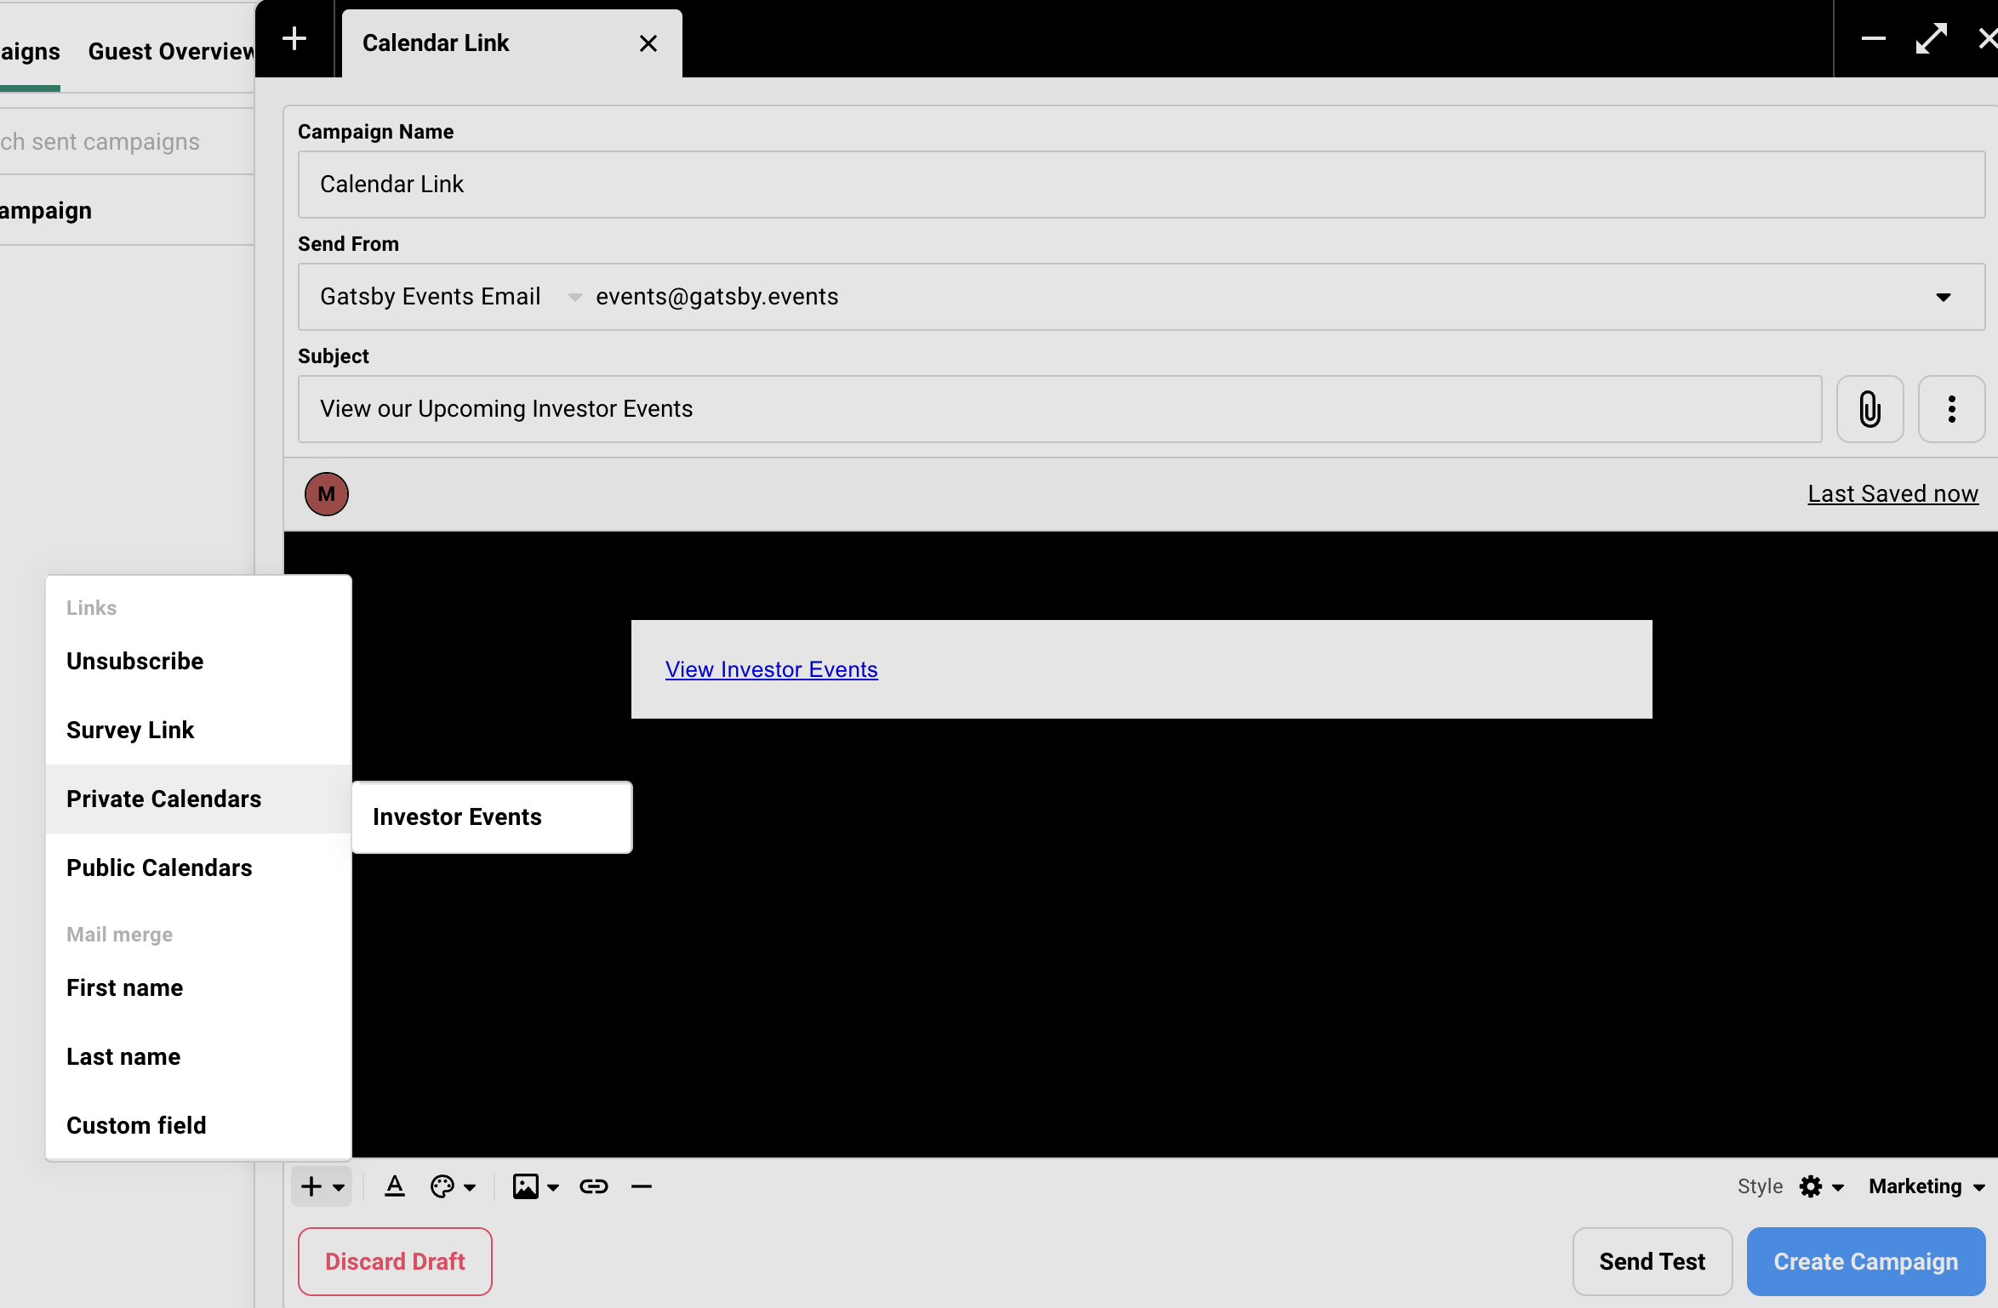Click the Create Campaign button
Screen dimensions: 1998x1308
point(1865,1261)
